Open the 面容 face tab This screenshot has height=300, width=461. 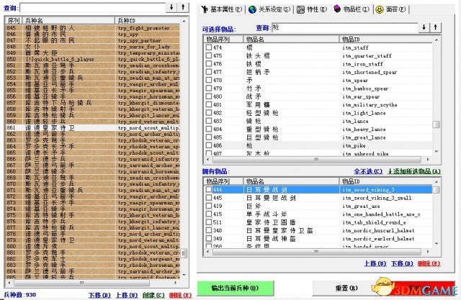(x=390, y=9)
